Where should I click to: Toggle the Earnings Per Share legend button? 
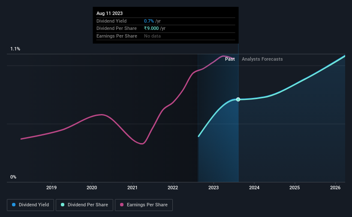(144, 205)
